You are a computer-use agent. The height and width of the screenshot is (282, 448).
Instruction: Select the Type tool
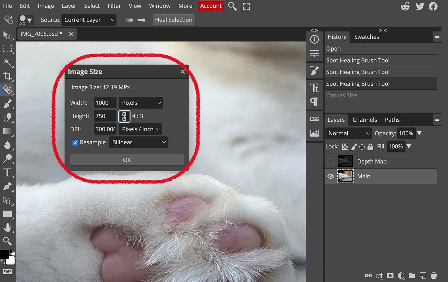(x=7, y=173)
